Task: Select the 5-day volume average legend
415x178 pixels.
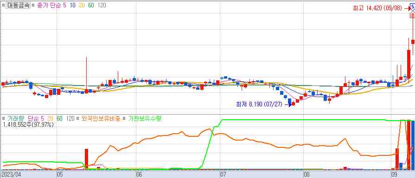Action: coord(42,119)
